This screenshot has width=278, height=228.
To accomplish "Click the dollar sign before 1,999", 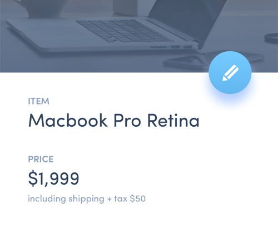I will (x=33, y=179).
